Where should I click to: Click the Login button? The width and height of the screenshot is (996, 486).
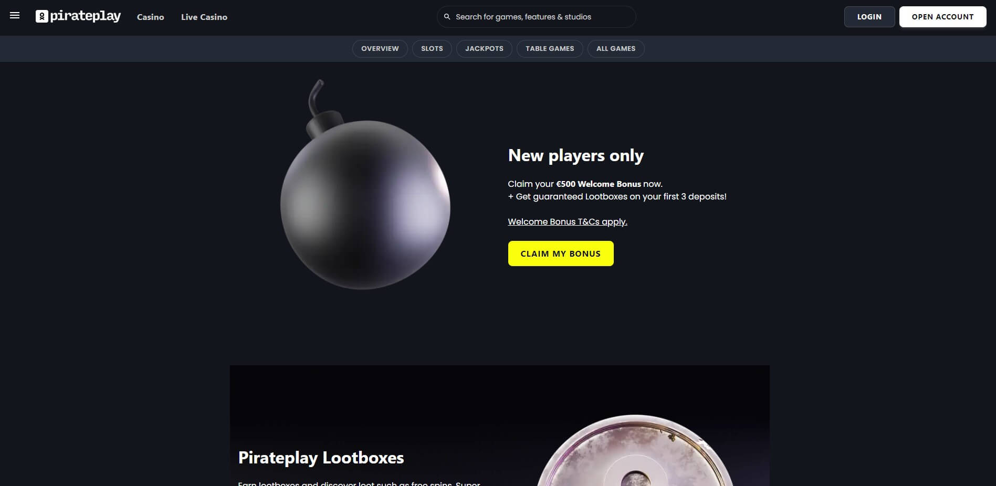(869, 17)
